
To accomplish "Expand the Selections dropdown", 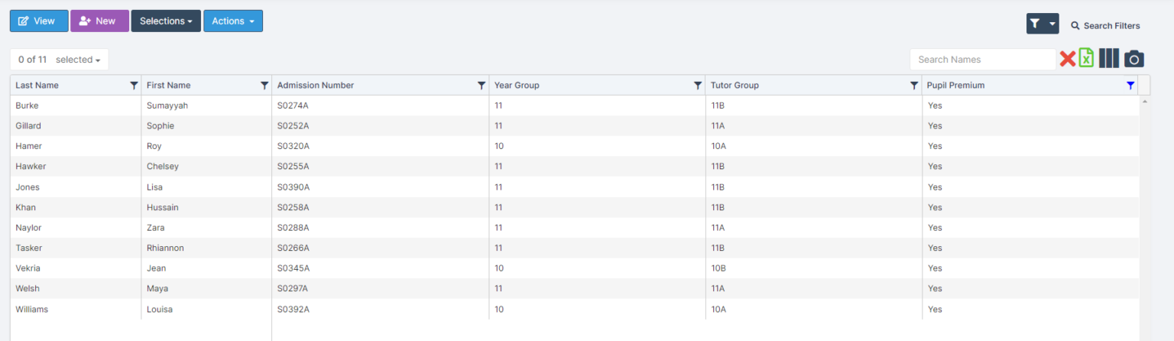I will click(x=166, y=21).
